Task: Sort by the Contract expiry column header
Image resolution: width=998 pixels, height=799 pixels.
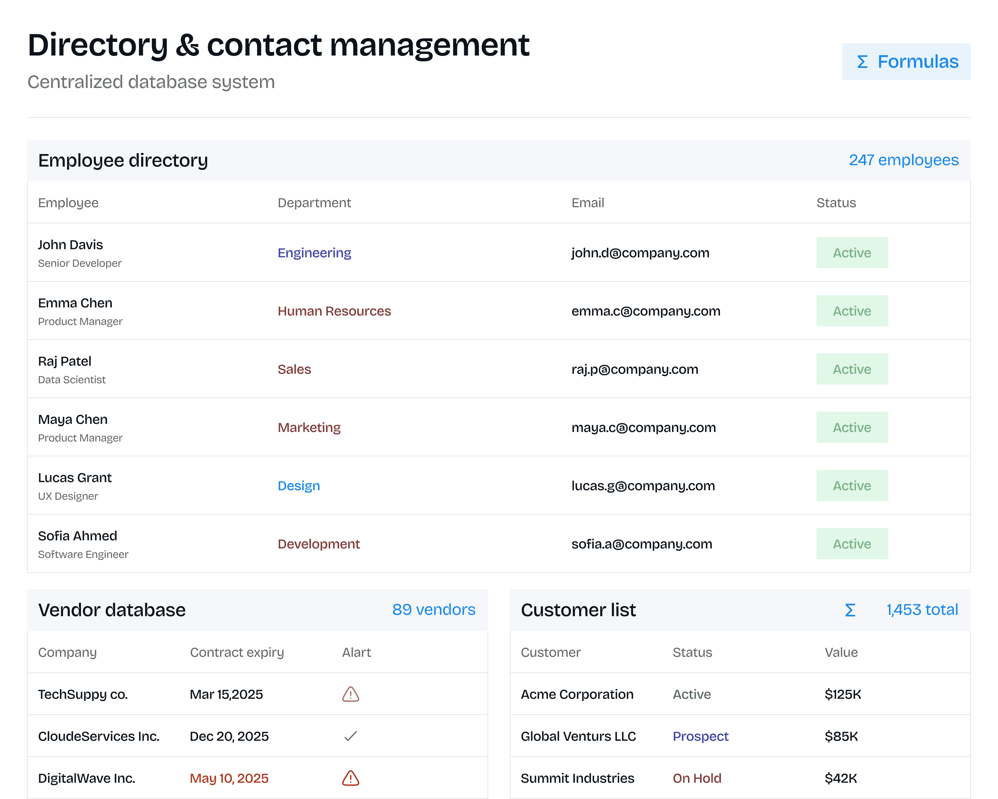Action: [x=237, y=652]
